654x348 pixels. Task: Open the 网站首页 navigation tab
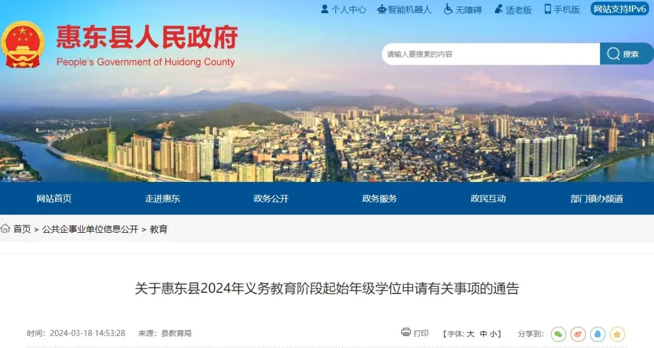[x=54, y=198]
